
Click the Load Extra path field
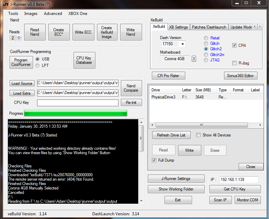point(78,93)
